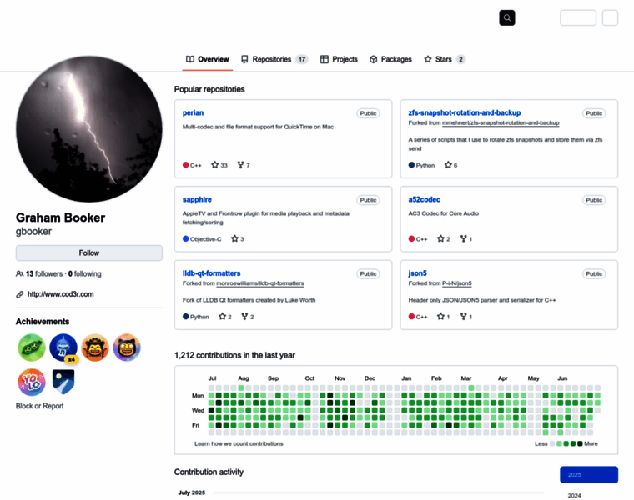View the Stars tab
Image resolution: width=634 pixels, height=500 pixels.
tap(445, 59)
